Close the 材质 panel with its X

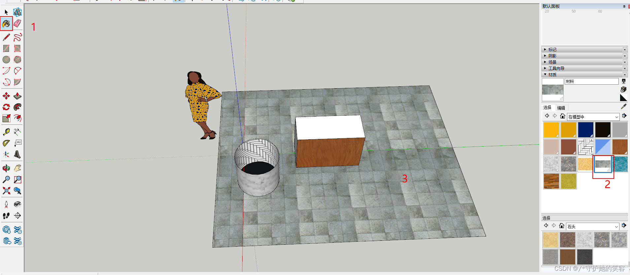(x=625, y=74)
